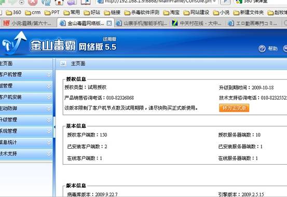Open 主页面 in the sidebar
The image size is (287, 197).
pos(26,63)
